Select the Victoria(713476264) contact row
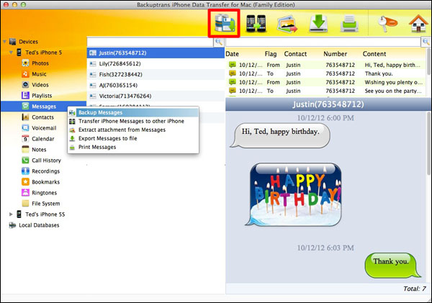 pos(156,96)
